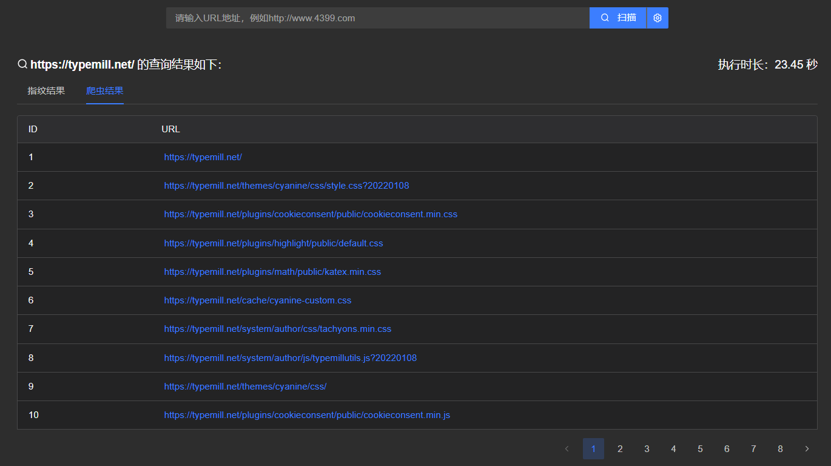The image size is (831, 466).
Task: Go to pagination page 2
Action: point(620,449)
